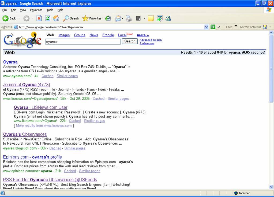Open the address bar dropdown

[x=207, y=27]
